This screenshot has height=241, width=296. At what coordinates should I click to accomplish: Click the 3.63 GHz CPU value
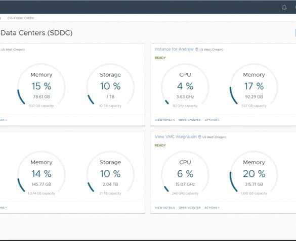(185, 97)
